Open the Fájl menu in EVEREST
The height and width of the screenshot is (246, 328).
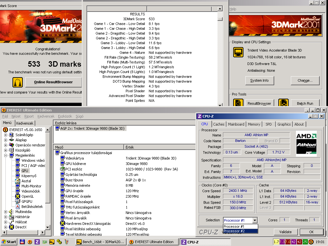pyautogui.click(x=5, y=116)
